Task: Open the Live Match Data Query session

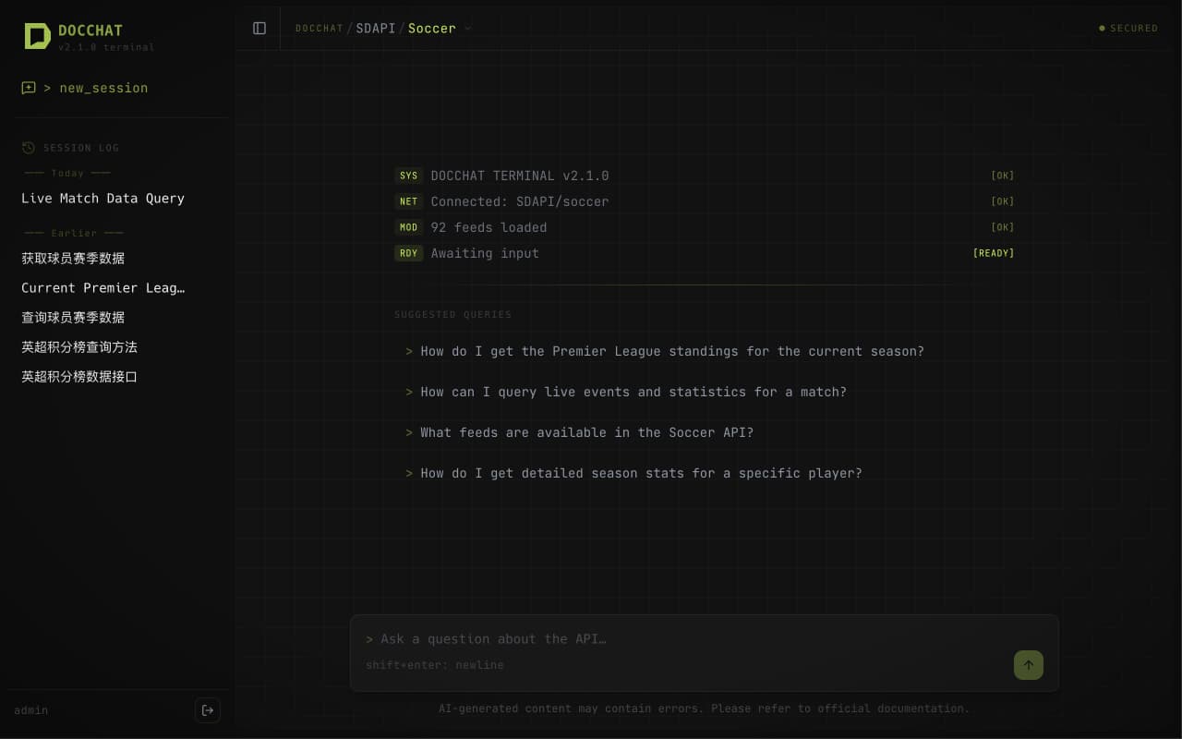Action: pyautogui.click(x=103, y=199)
